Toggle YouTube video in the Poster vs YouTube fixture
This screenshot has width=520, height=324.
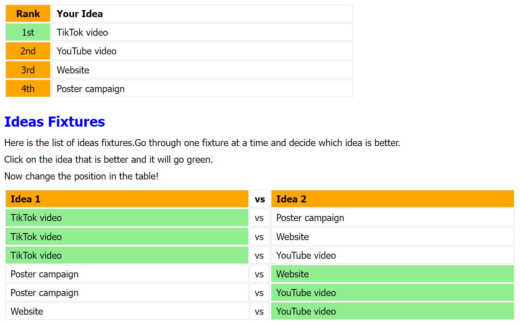click(x=392, y=293)
